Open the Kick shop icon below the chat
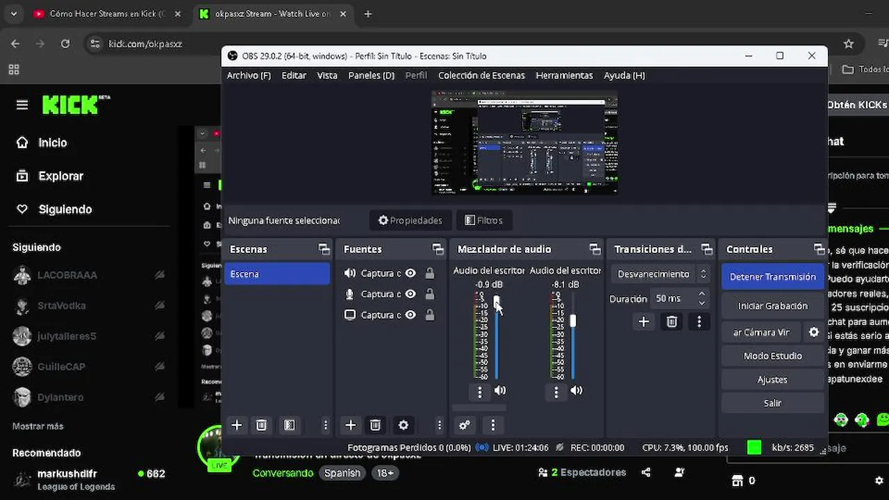Image resolution: width=889 pixels, height=500 pixels. coord(738,481)
